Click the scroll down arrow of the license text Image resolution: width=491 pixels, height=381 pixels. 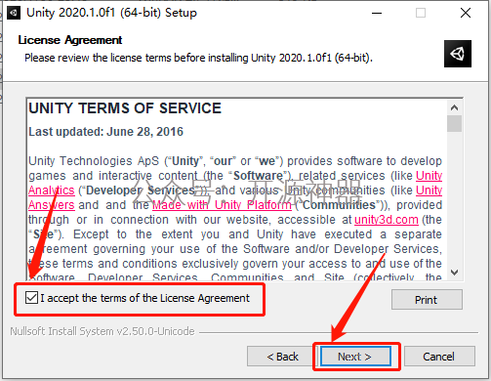point(454,273)
